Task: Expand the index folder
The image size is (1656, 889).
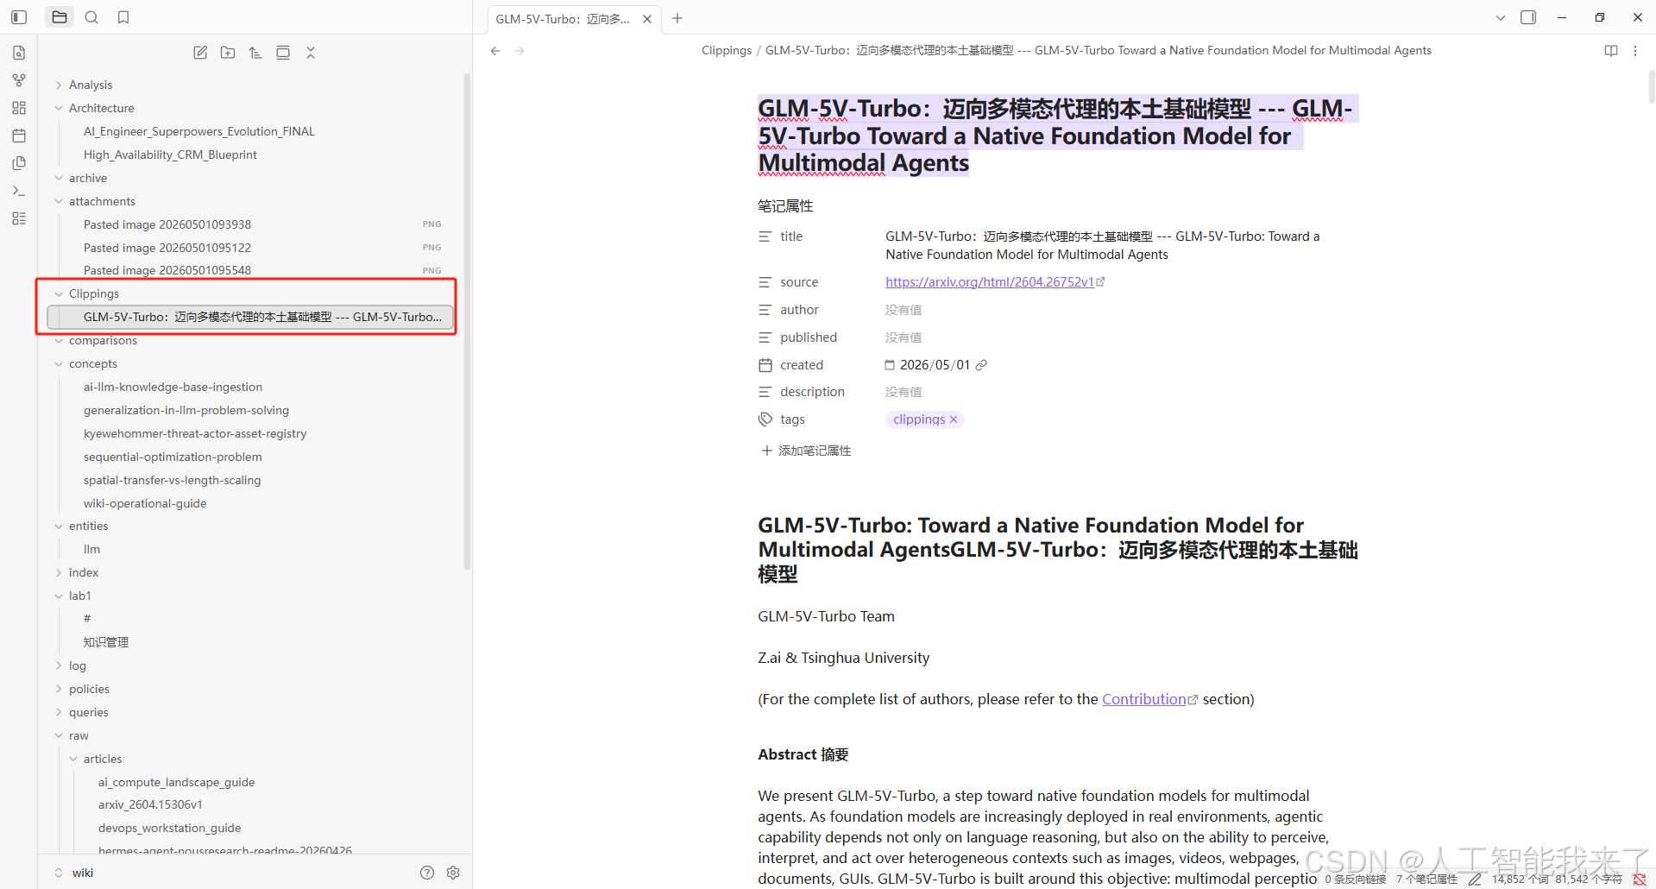Action: tap(59, 572)
